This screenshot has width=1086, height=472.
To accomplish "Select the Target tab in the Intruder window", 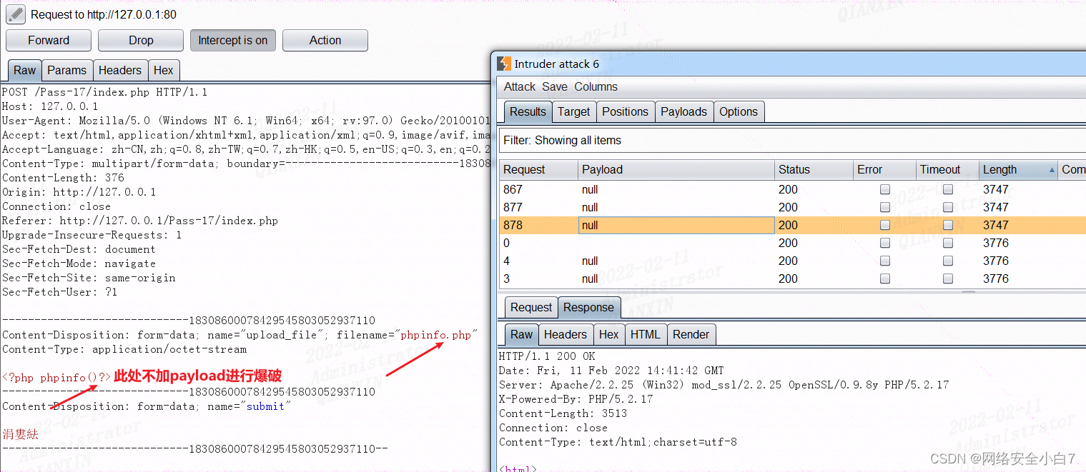I will tap(574, 111).
